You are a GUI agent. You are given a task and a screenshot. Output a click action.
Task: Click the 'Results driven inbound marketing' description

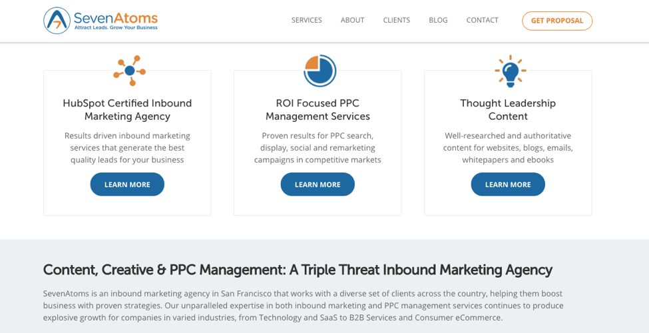click(x=127, y=148)
